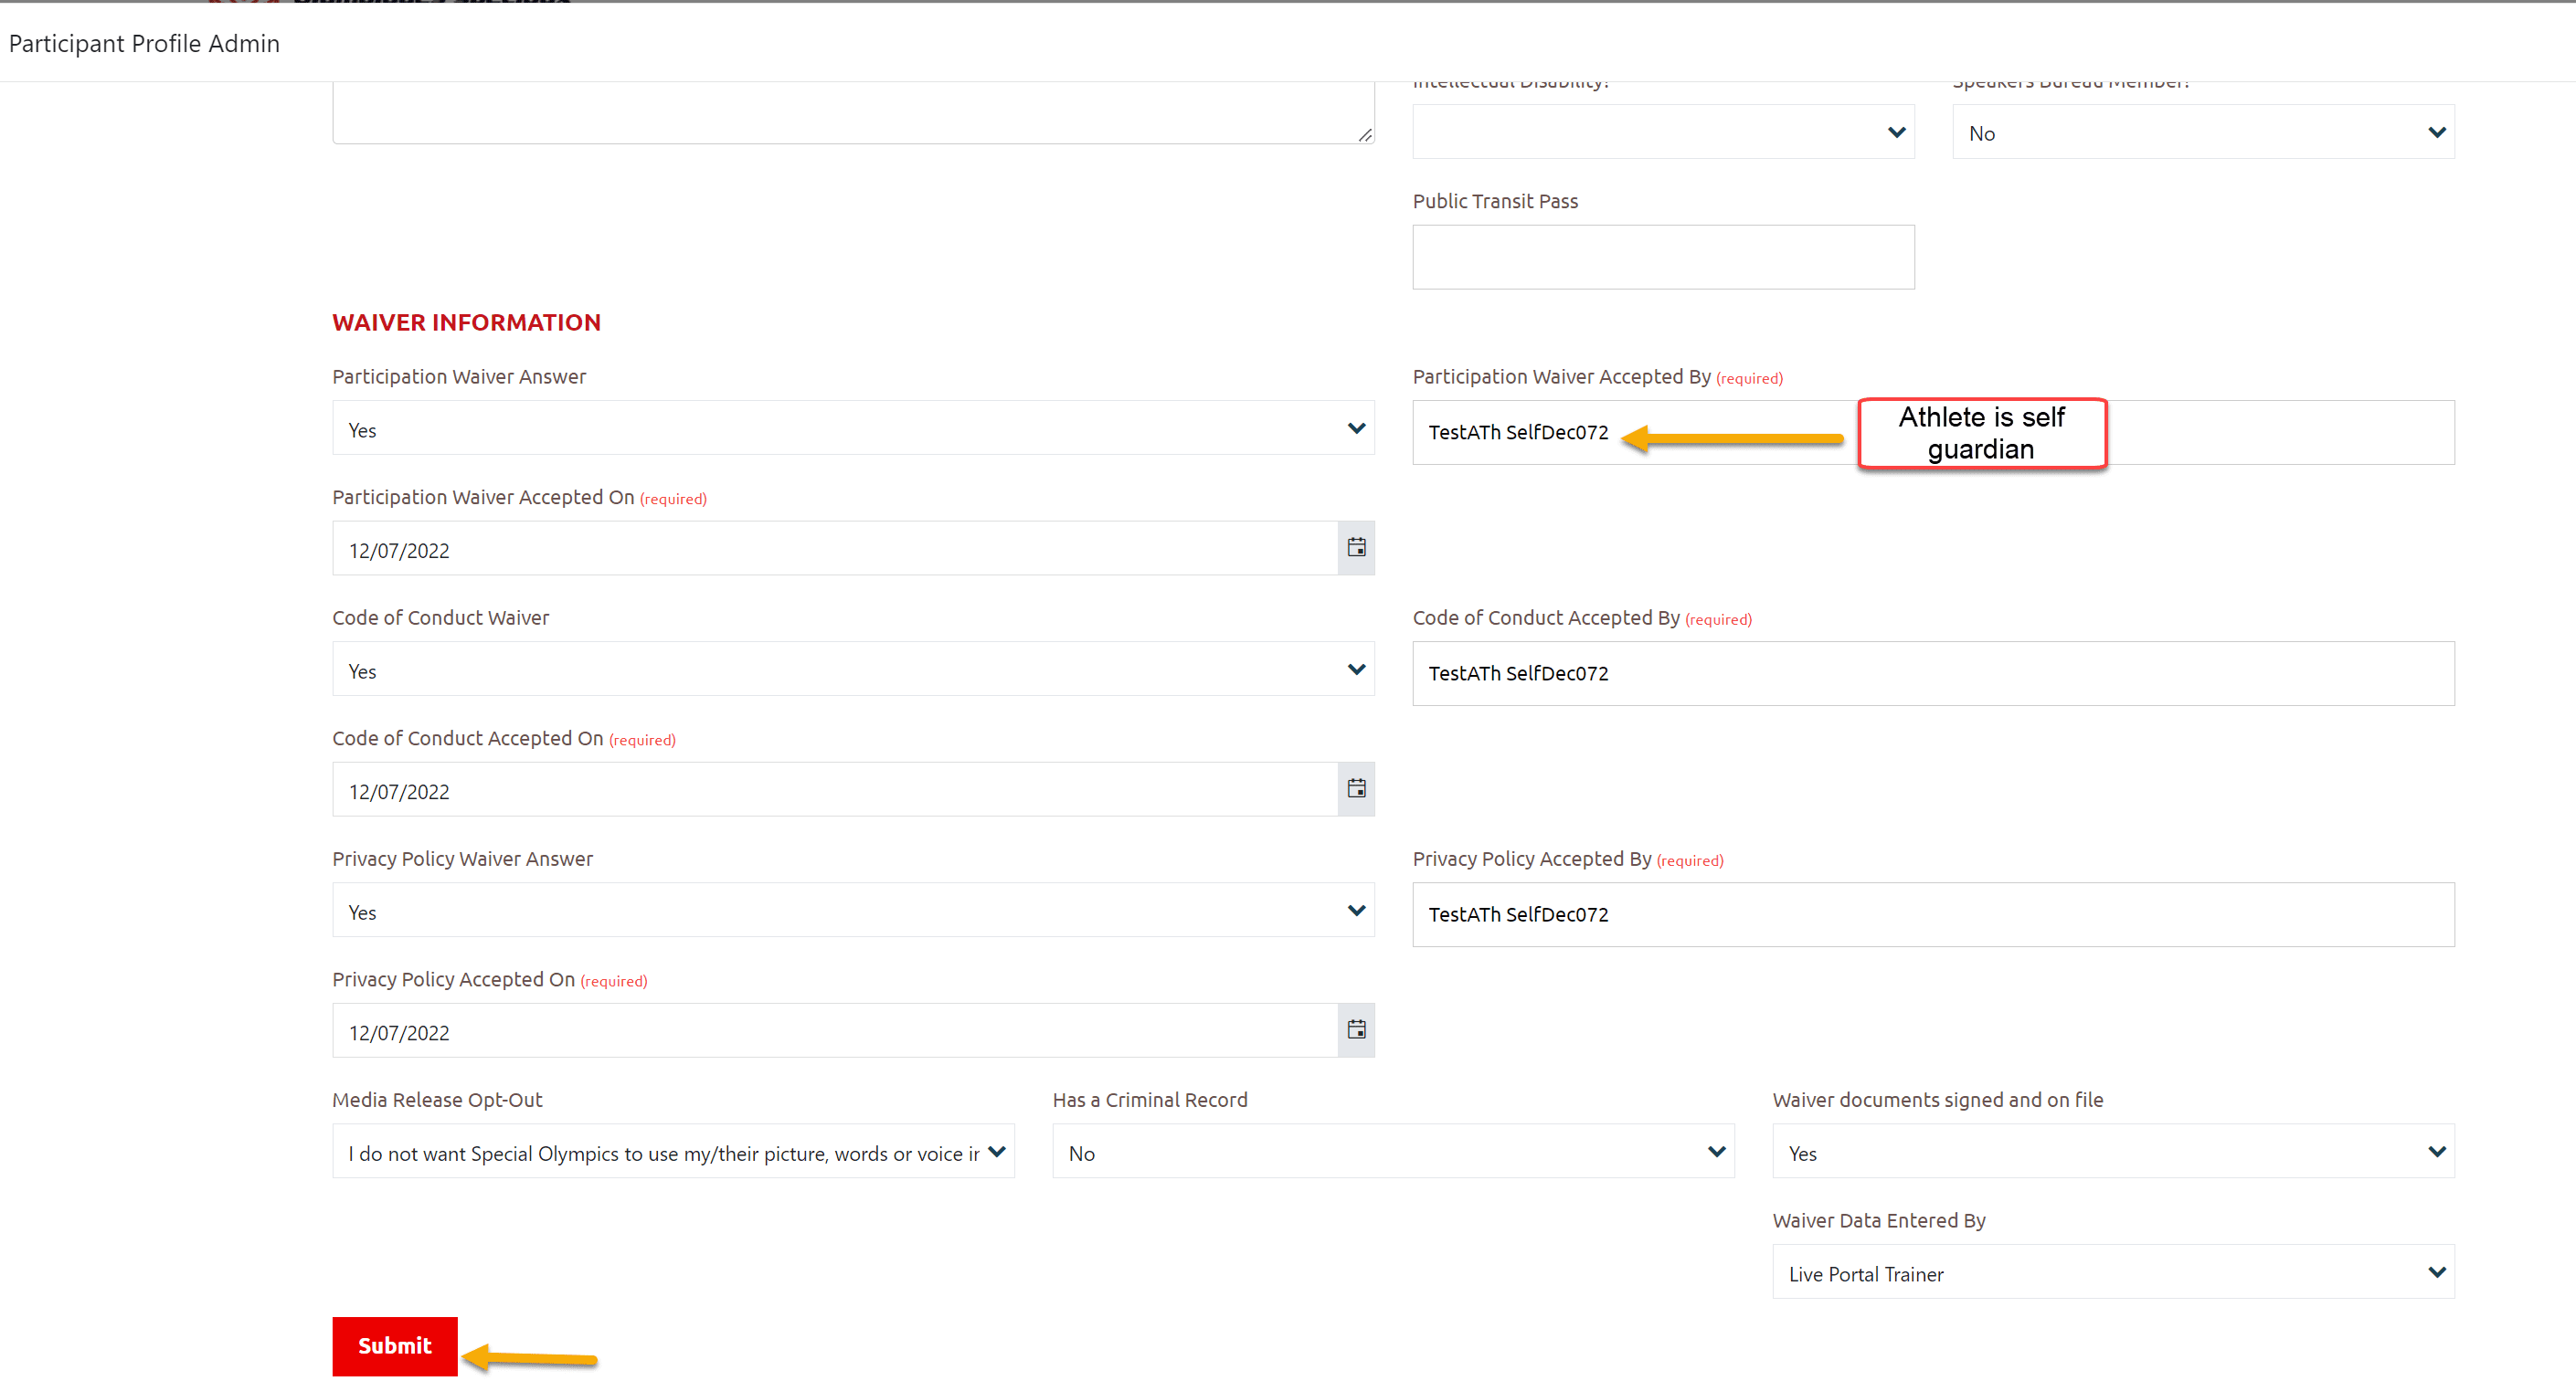Click the Participant Profile Admin title
The image size is (2576, 1381).
point(144,43)
